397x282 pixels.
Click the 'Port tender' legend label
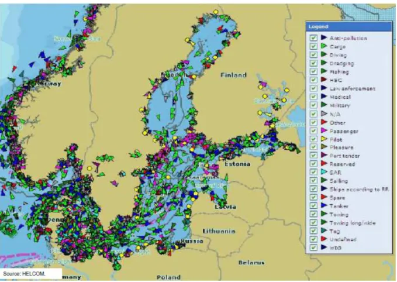click(x=344, y=156)
